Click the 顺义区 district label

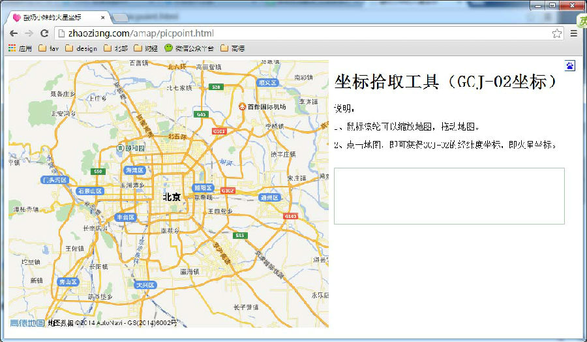(x=267, y=83)
